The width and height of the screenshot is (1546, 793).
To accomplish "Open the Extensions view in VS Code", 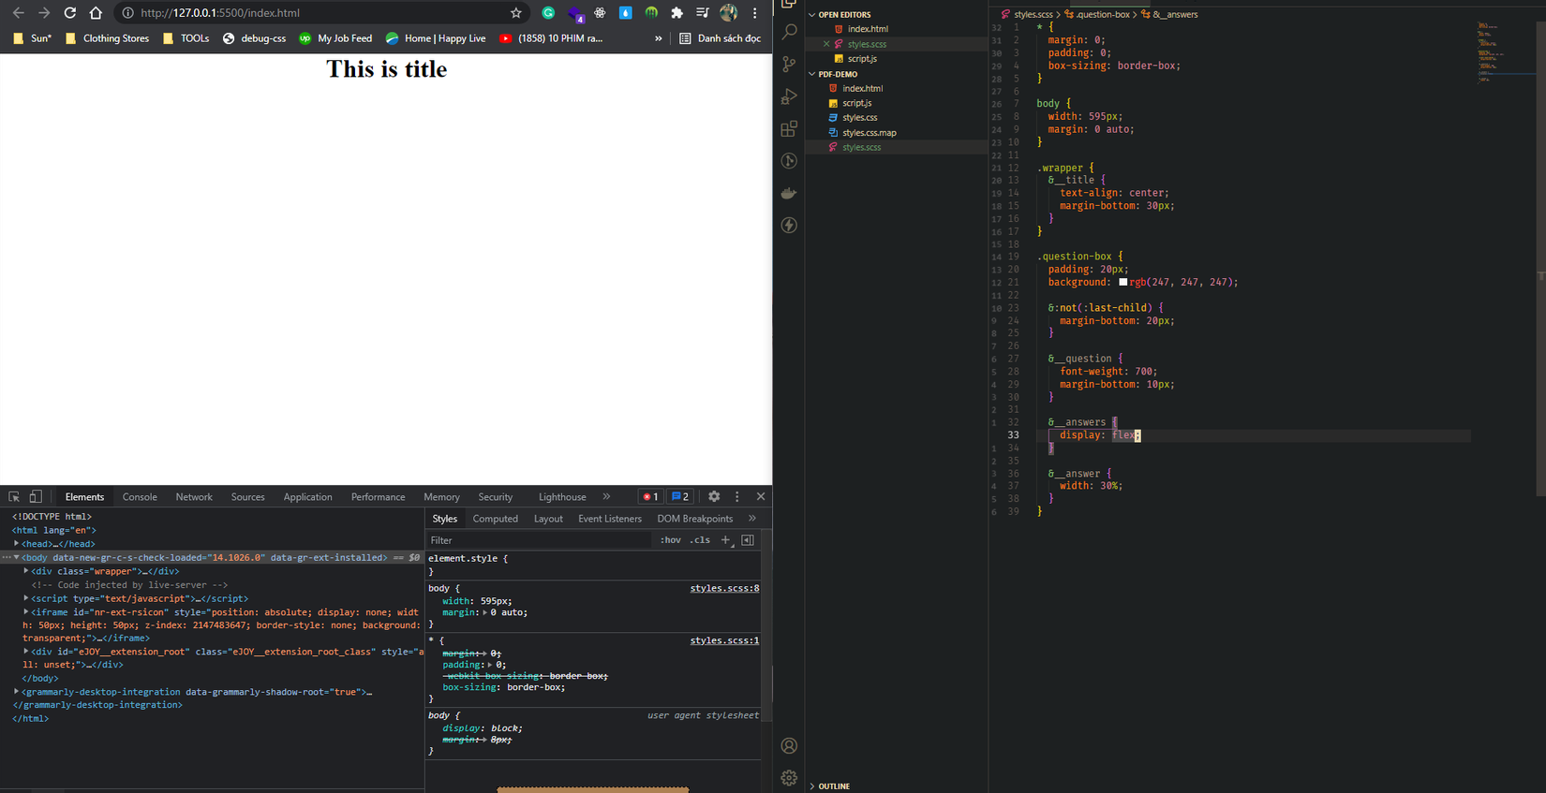I will [x=790, y=128].
